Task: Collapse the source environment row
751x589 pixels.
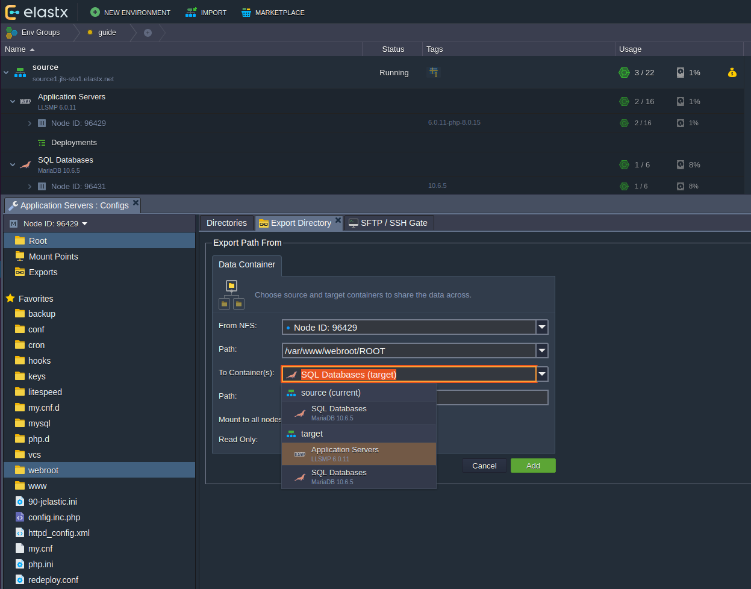Action: point(7,73)
